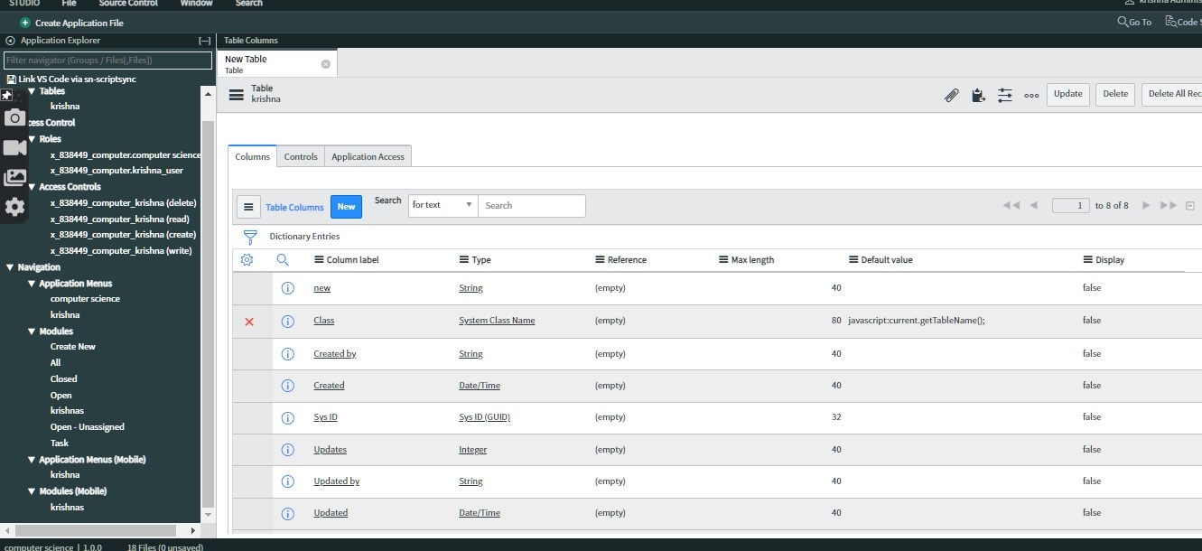Switch to the Controls tab

(301, 156)
